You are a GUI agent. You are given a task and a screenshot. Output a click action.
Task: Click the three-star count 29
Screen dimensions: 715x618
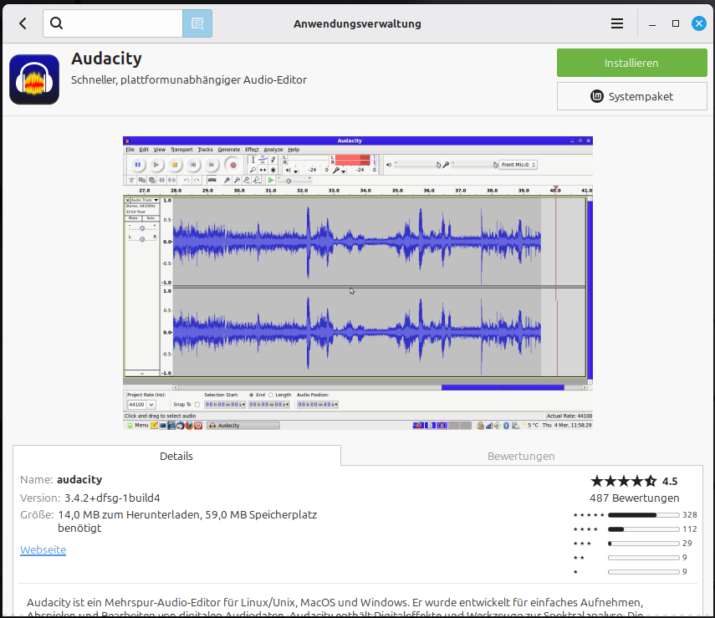pos(687,544)
